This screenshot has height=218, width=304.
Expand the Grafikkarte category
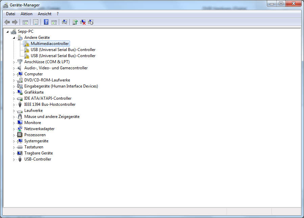coord(14,93)
